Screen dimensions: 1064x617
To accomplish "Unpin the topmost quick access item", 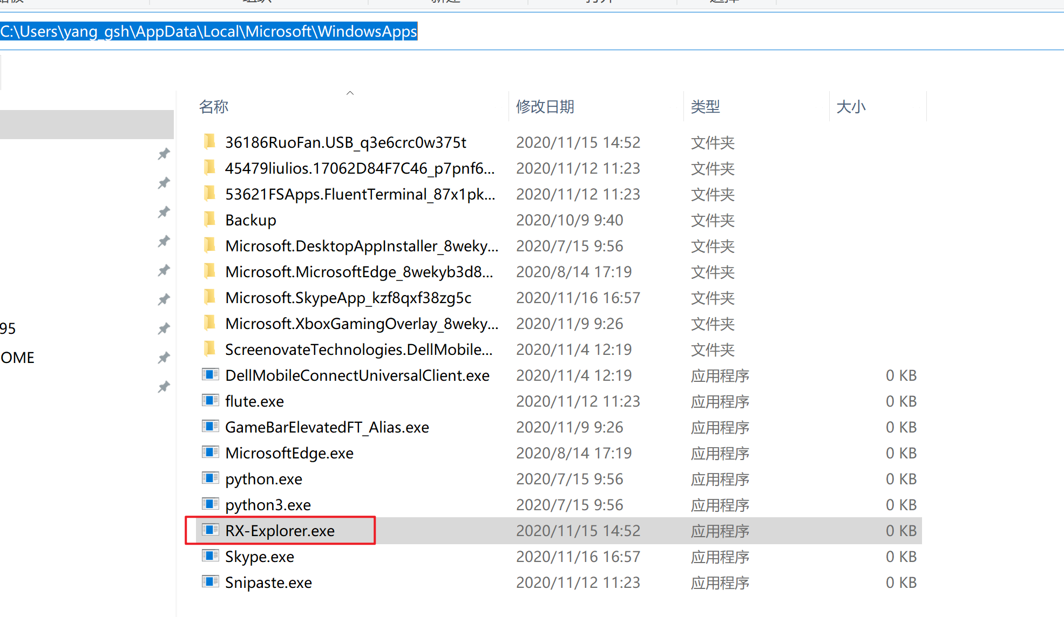I will [164, 154].
